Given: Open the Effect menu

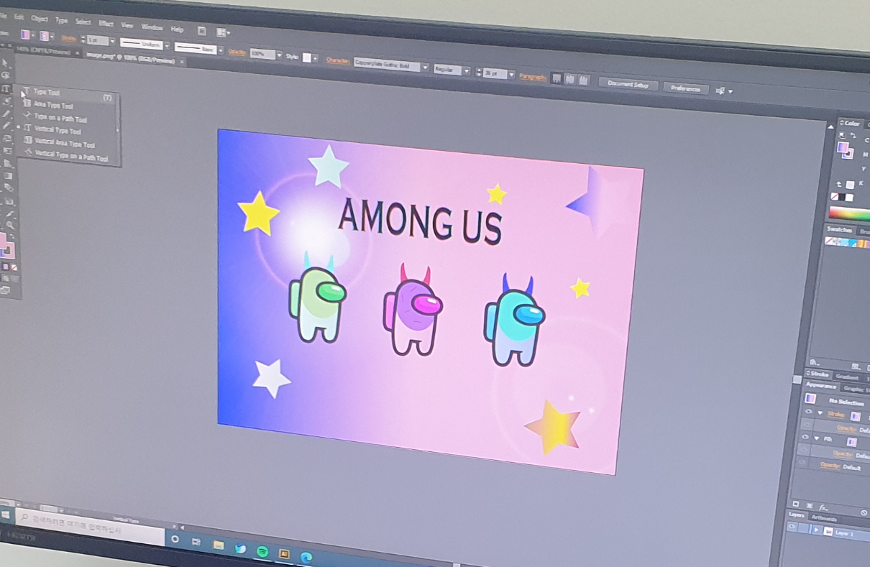Looking at the screenshot, I should 106,24.
